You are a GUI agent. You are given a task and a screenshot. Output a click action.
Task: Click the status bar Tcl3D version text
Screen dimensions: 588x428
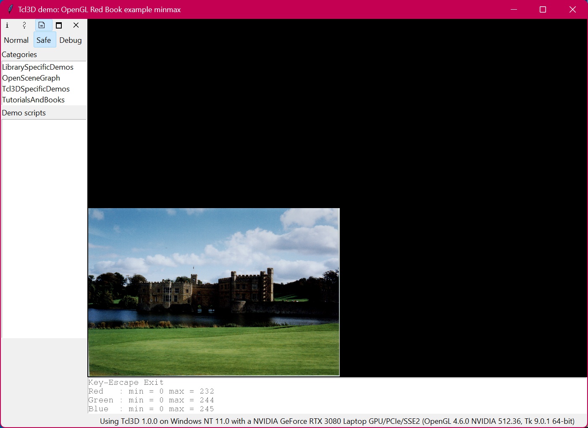[x=337, y=421]
